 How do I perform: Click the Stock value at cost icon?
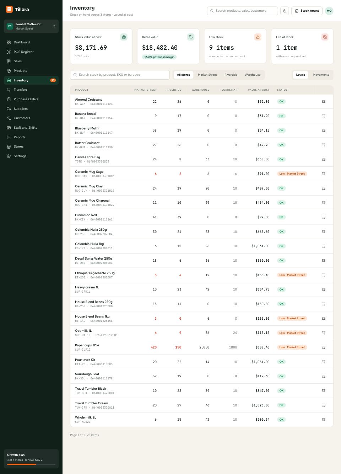(x=124, y=37)
